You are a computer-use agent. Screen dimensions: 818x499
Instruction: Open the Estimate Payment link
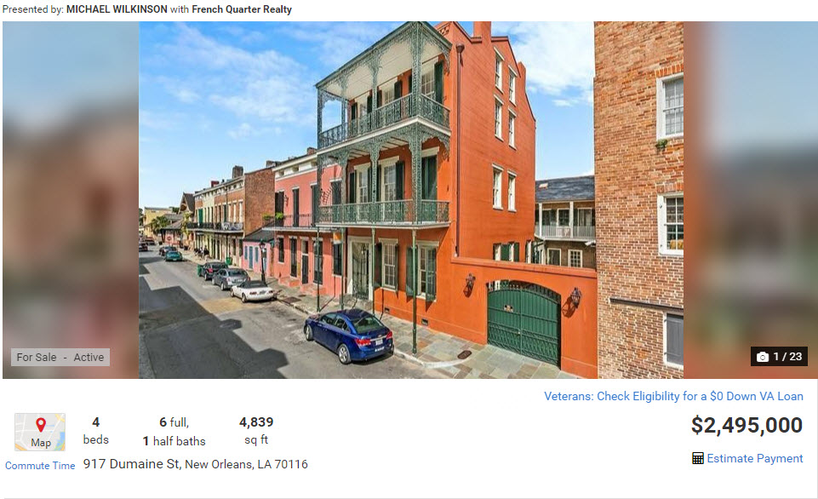click(755, 458)
